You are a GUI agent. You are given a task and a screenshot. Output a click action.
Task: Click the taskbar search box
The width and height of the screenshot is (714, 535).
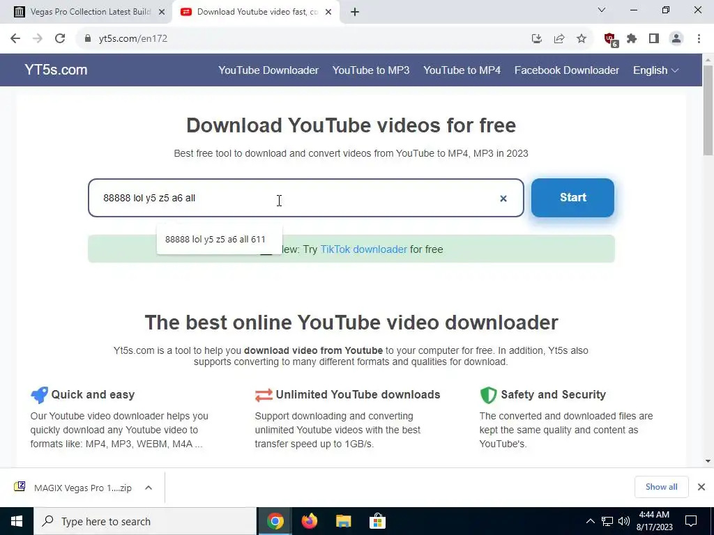(x=145, y=521)
